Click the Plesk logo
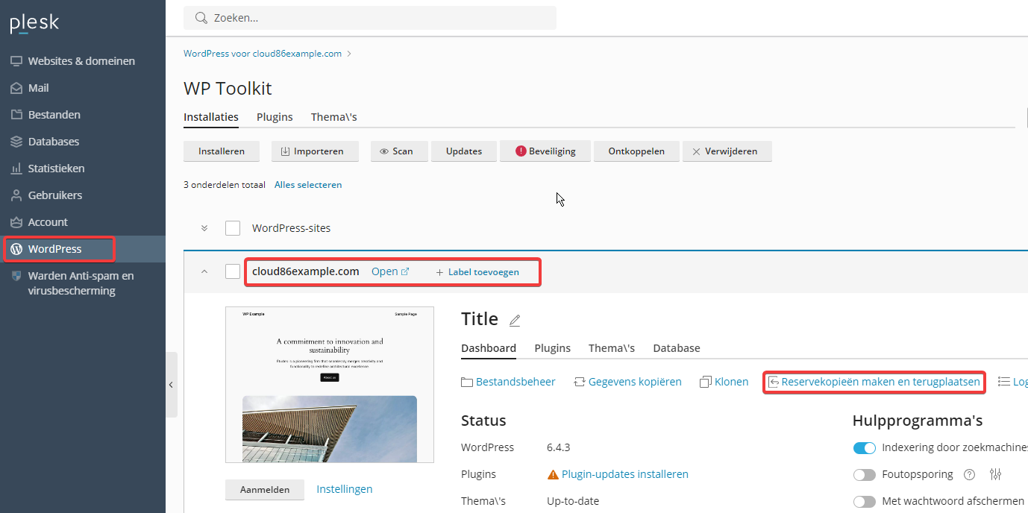Viewport: 1028px width, 513px height. pyautogui.click(x=34, y=23)
